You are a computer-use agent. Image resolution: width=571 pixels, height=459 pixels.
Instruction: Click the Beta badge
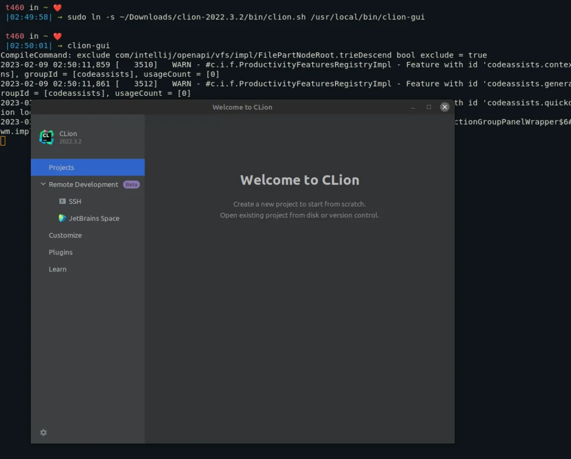(x=131, y=184)
